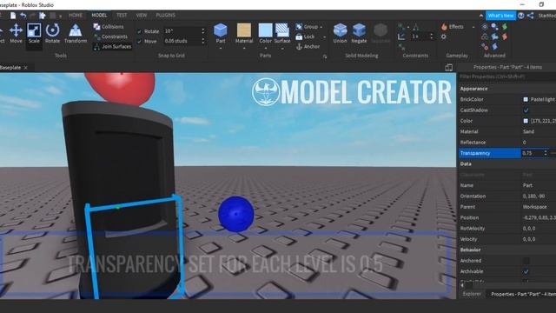The height and width of the screenshot is (313, 556).
Task: Toggle the Constraints option in Tools
Action: [110, 37]
